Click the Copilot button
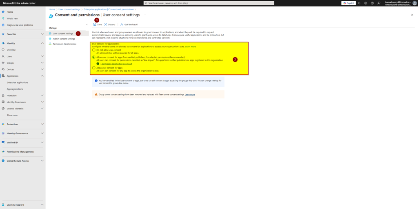Image resolution: width=418 pixels, height=209 pixels. pyautogui.click(x=349, y=3)
